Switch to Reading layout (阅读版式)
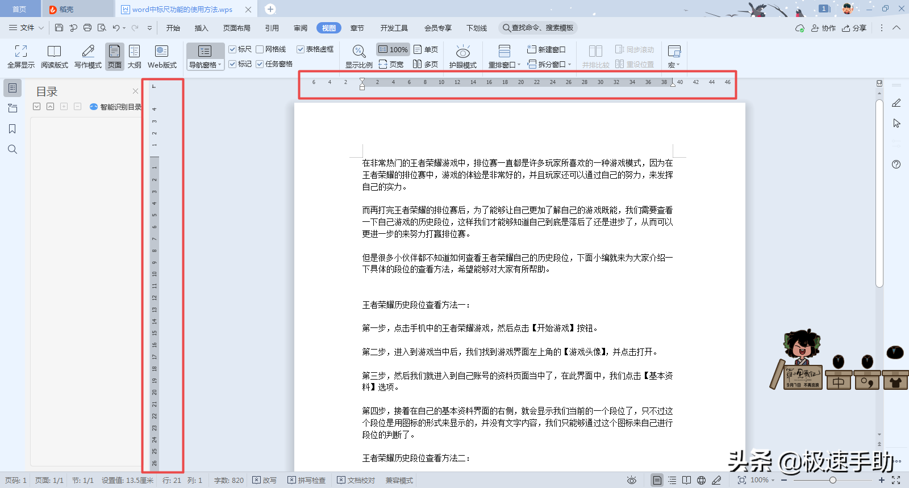The height and width of the screenshot is (488, 909). pyautogui.click(x=55, y=57)
